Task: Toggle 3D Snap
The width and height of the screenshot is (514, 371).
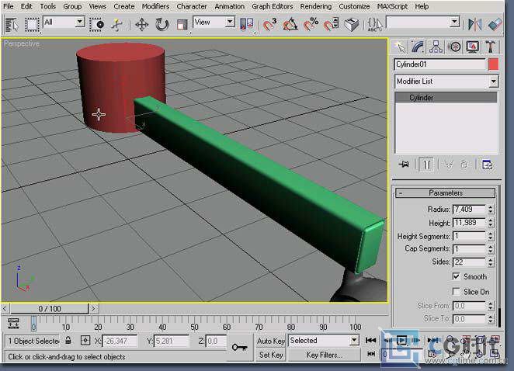Action: point(269,25)
